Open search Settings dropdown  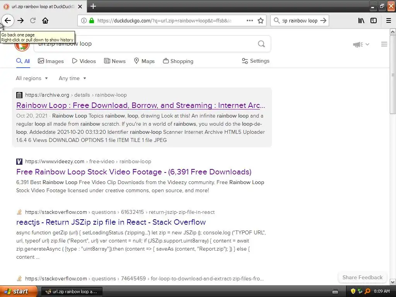[x=256, y=61]
